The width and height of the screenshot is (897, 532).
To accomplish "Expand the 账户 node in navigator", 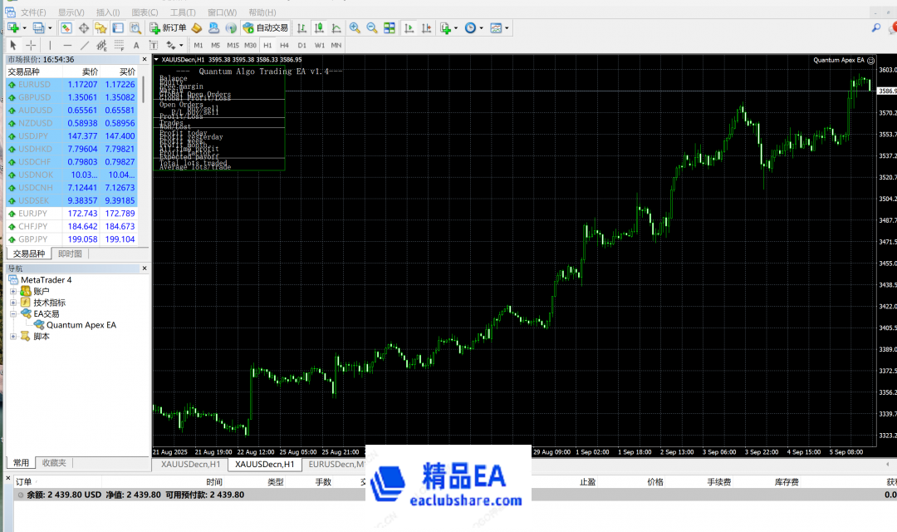I will [x=13, y=292].
